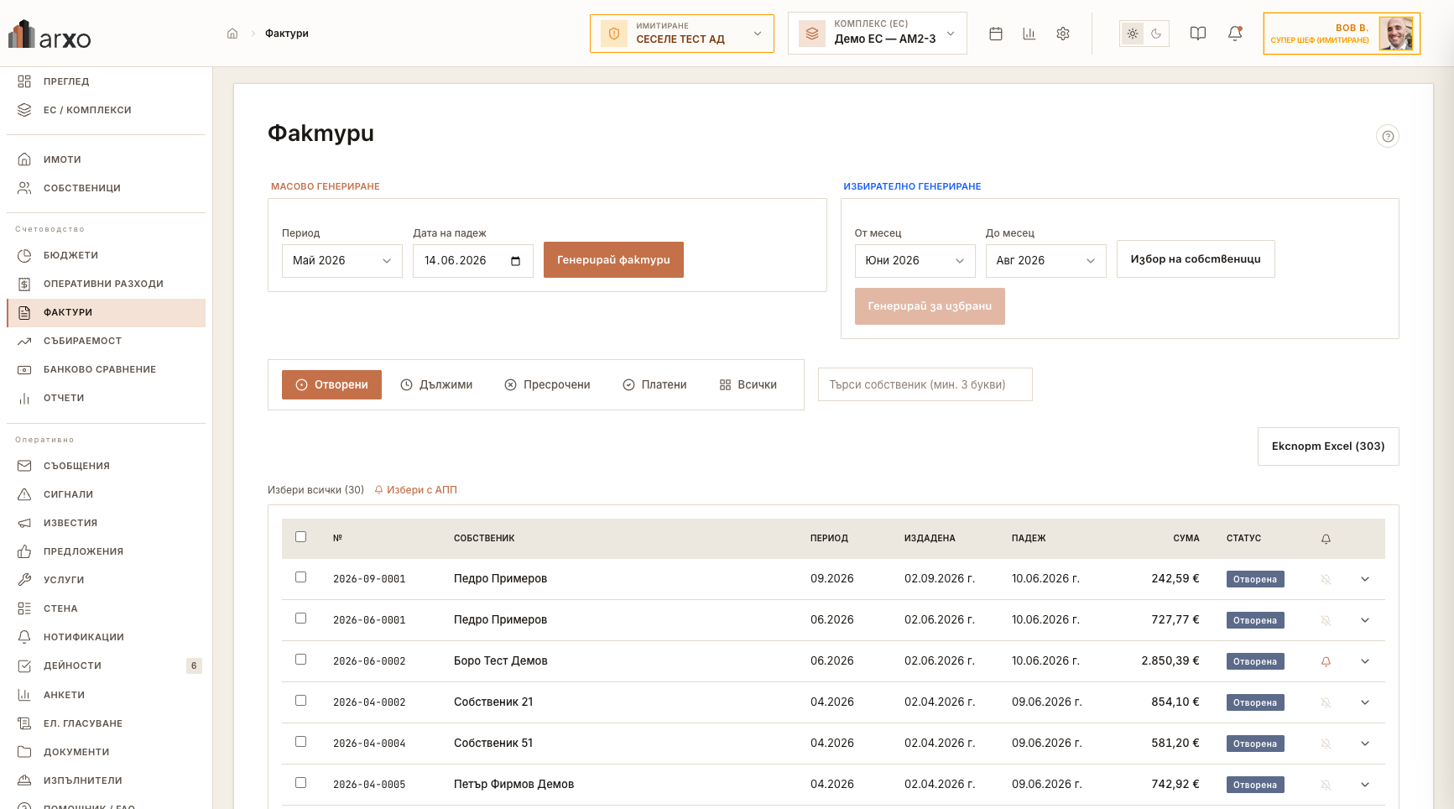Check invoice 2026-09-0001 checkbox

click(300, 577)
